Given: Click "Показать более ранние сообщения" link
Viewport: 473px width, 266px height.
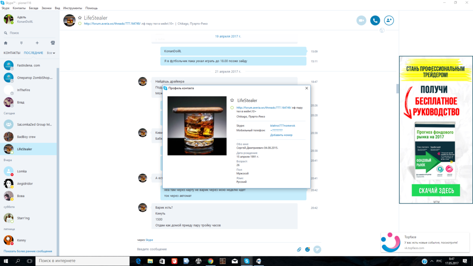Looking at the screenshot, I should click(28, 251).
